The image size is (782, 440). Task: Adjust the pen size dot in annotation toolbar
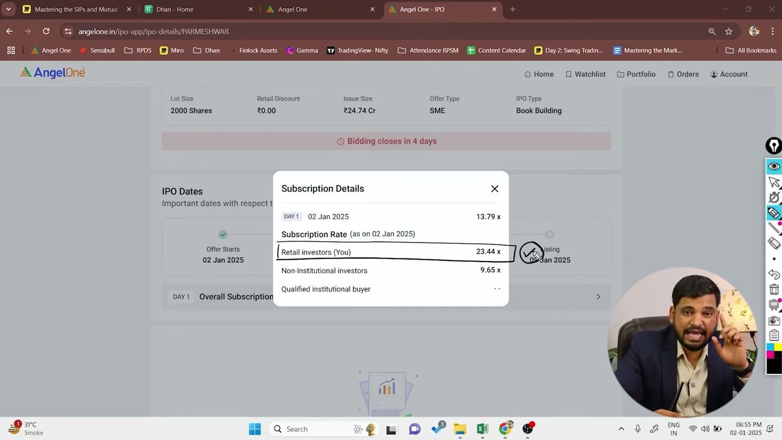coord(774,259)
